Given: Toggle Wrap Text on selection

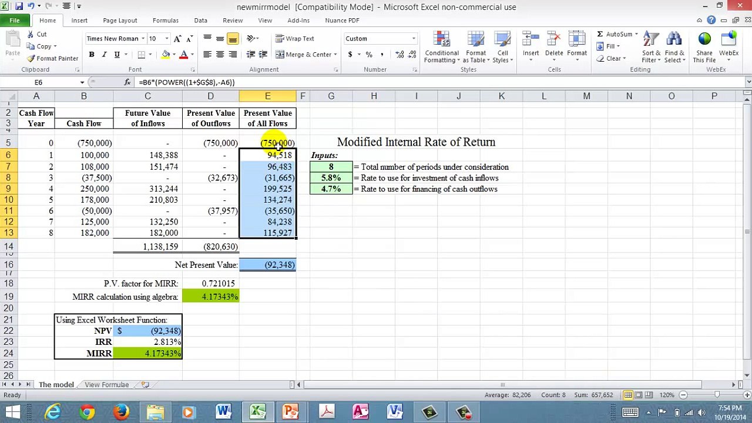Looking at the screenshot, I should [x=295, y=39].
